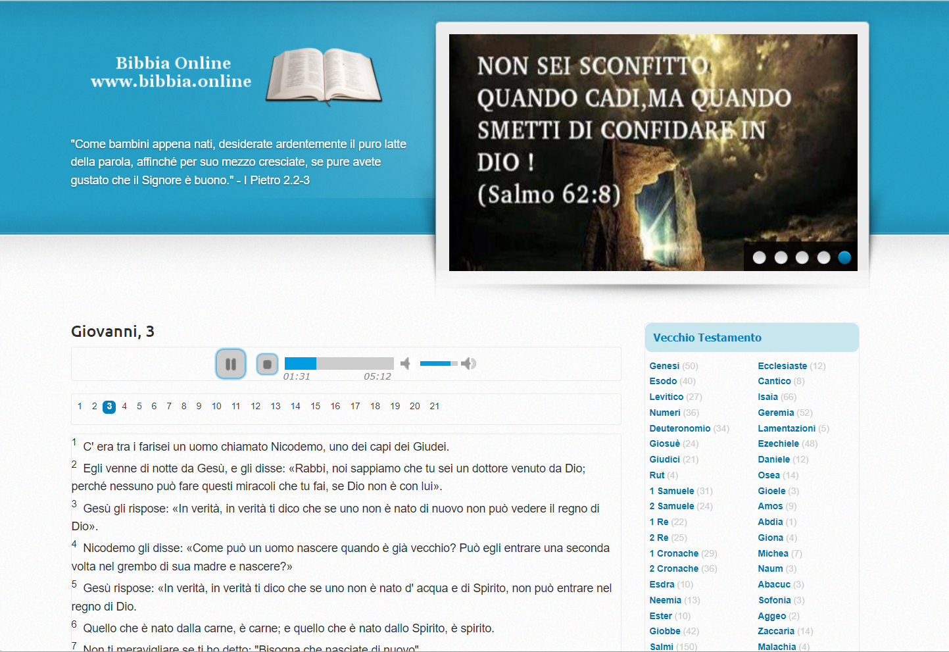Mute audio with the small speaker icon
The height and width of the screenshot is (652, 949).
(405, 364)
